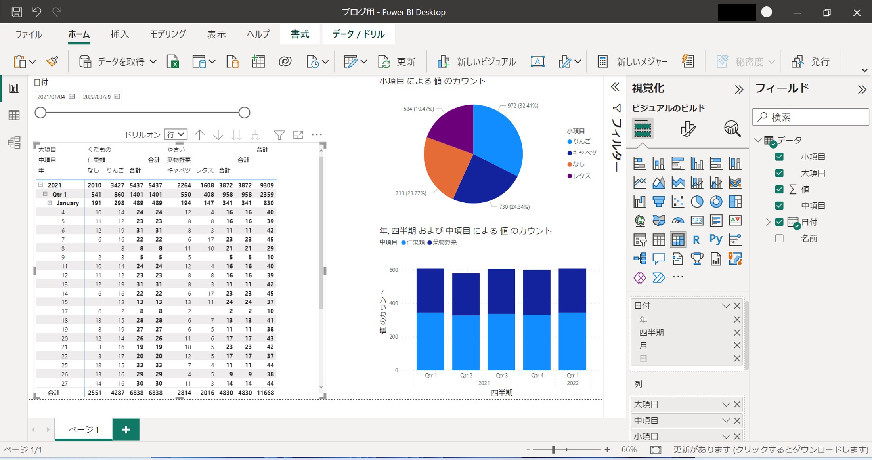Select the donut chart visual icon
872x460 pixels.
click(x=716, y=202)
